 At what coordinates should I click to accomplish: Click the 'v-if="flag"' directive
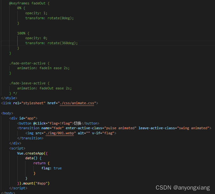pos(103,133)
